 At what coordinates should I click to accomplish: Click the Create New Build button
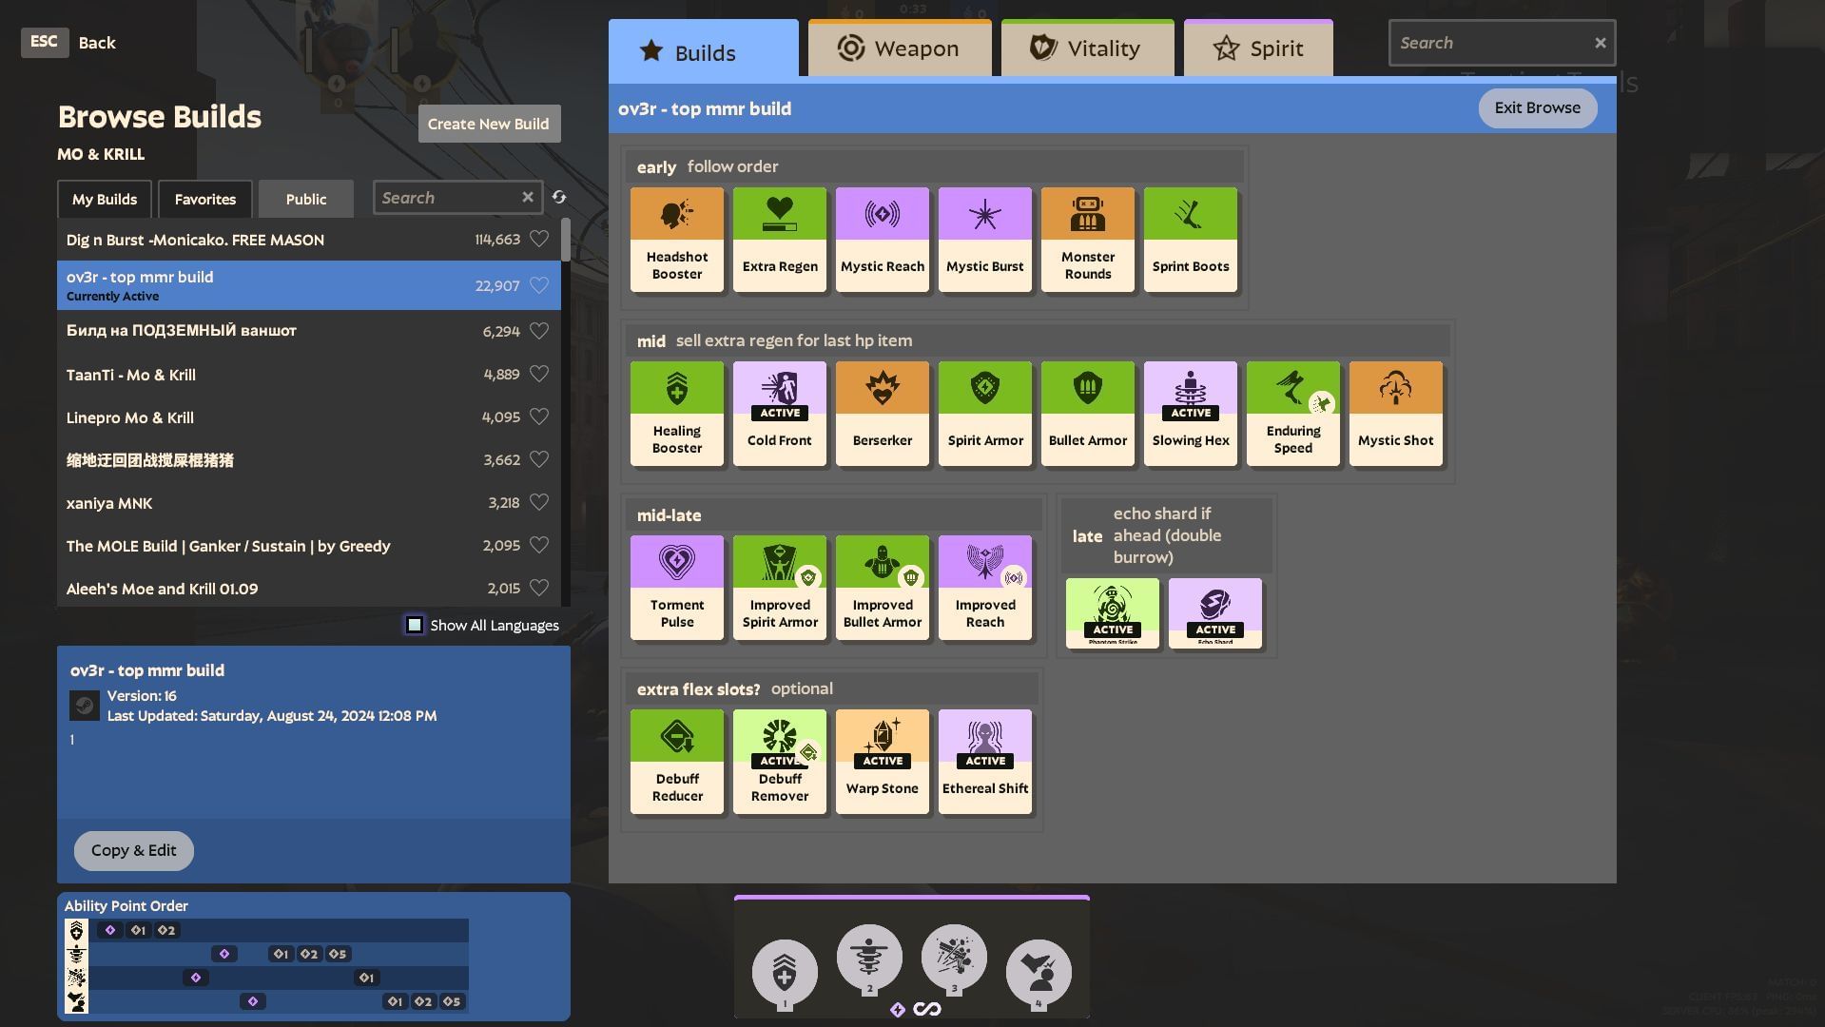point(488,124)
